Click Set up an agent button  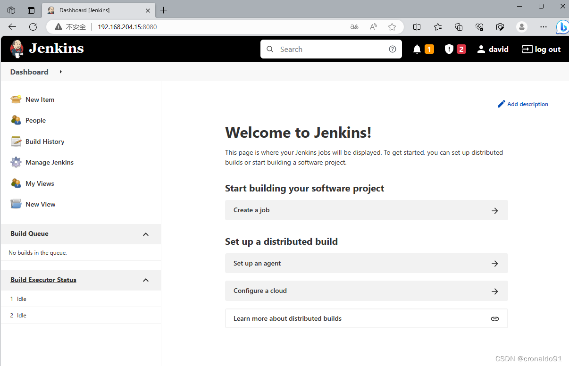367,264
